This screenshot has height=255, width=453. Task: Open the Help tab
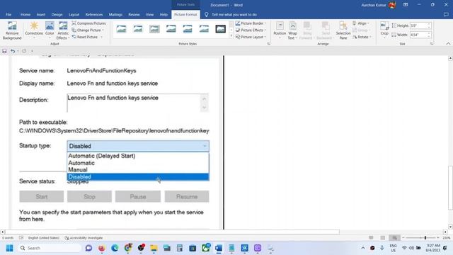(x=164, y=14)
